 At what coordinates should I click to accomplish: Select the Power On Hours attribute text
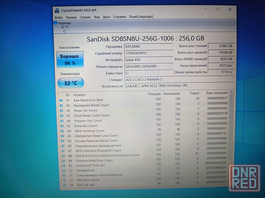86,110
